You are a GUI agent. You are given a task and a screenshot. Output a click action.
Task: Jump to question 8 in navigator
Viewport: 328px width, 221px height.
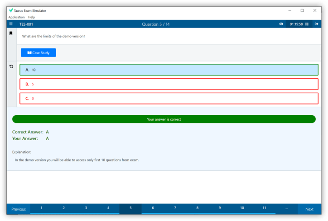[x=197, y=209]
